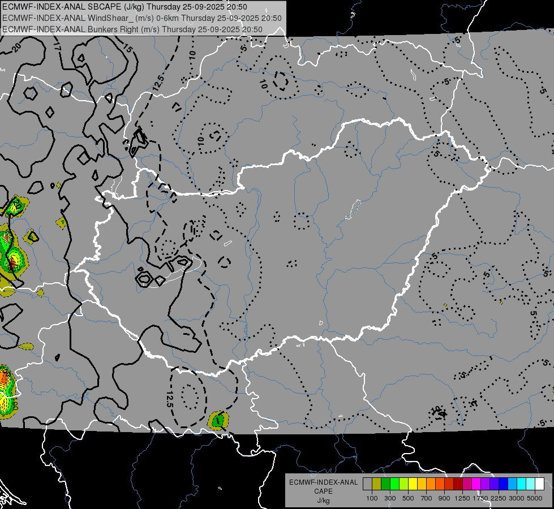Click the legend label 700
The height and width of the screenshot is (509, 554).
[426, 498]
